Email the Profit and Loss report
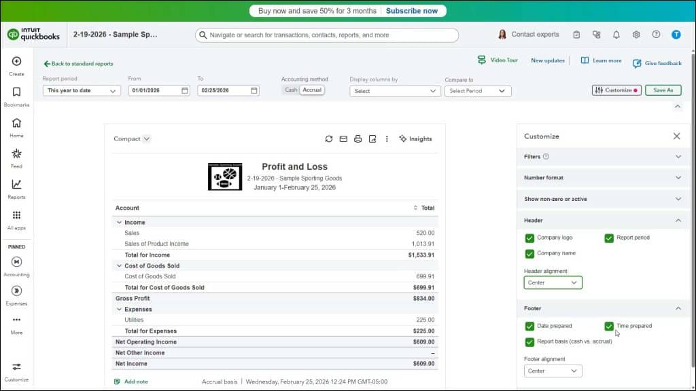Viewport: 696px width, 391px height. [343, 138]
